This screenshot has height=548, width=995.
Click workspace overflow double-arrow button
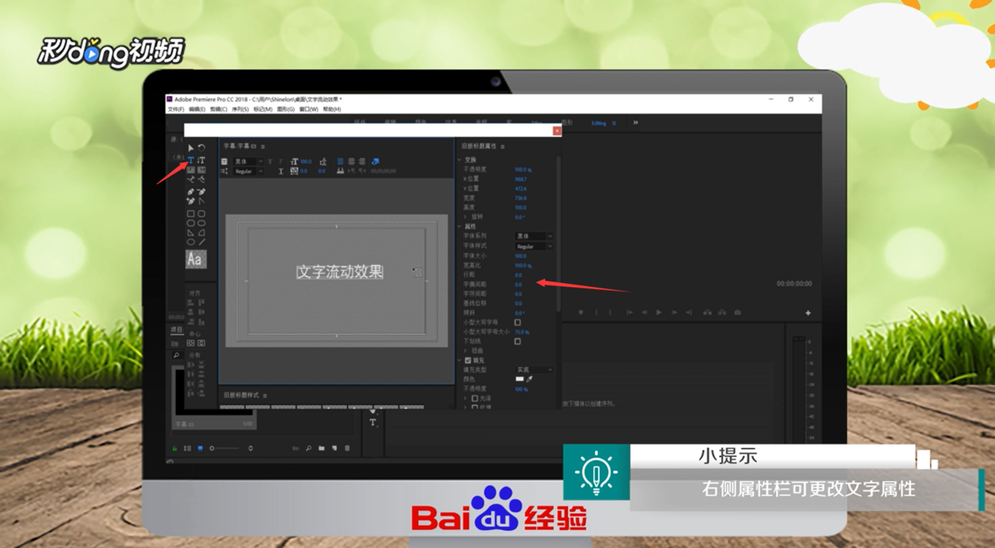[635, 123]
